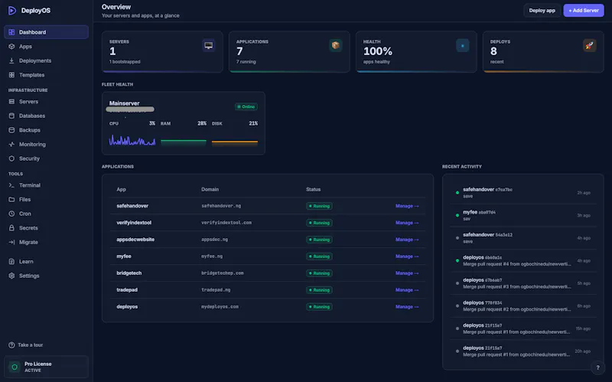Click Manage for verifyindextool app

(x=407, y=223)
